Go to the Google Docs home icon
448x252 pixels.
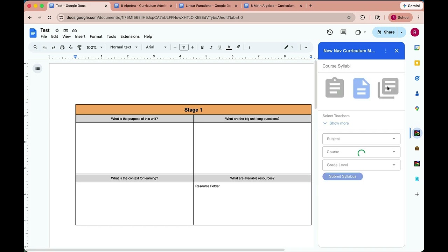pos(33,33)
